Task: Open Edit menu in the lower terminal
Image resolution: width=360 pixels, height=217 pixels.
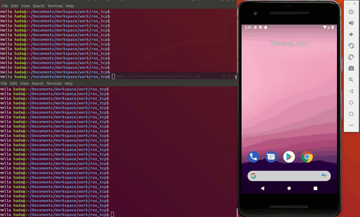Action: click(x=13, y=84)
